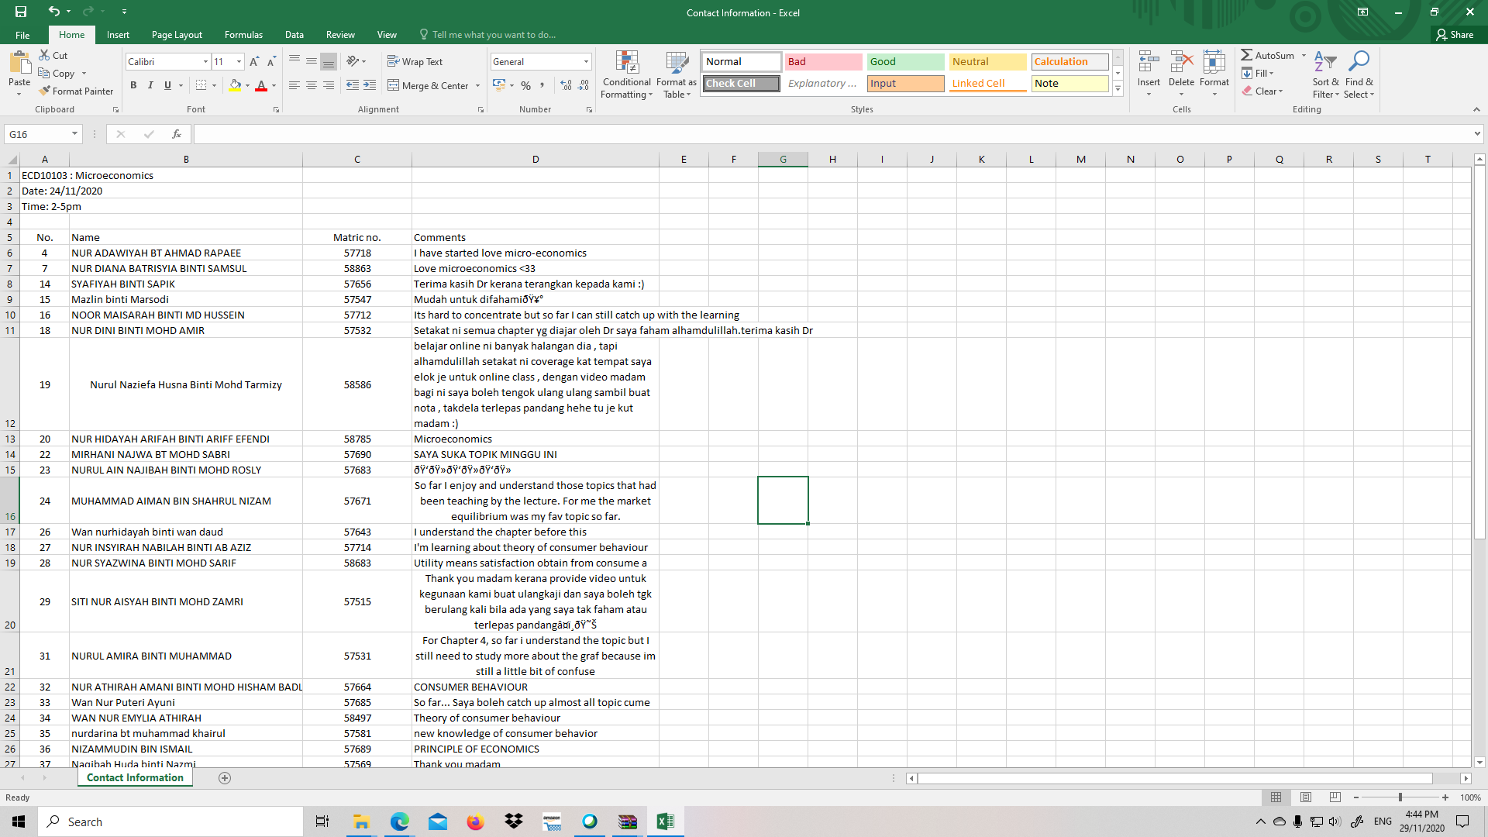1488x837 pixels.
Task: Open Fill Color dropdown arrow
Action: 247,85
